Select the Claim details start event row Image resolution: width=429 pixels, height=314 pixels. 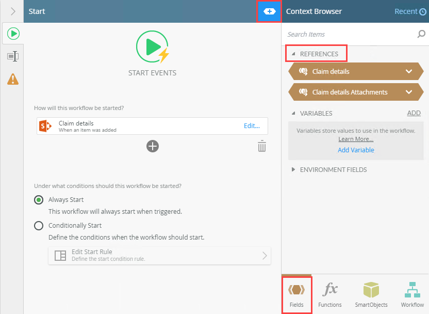tap(153, 126)
